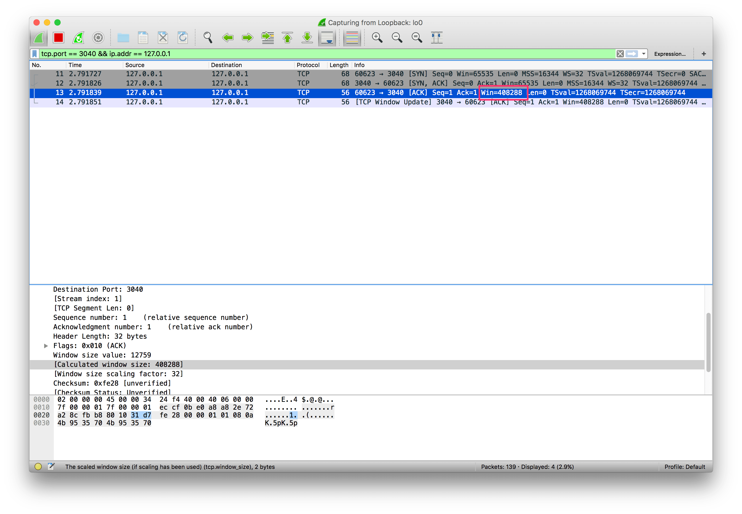Screen dimensions: 742x514
Task: Select packet 12 SYN, ACK row
Action: [x=371, y=83]
